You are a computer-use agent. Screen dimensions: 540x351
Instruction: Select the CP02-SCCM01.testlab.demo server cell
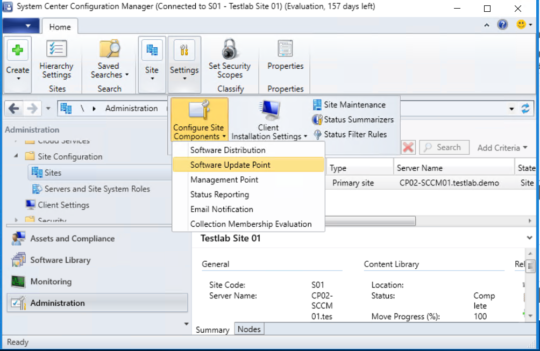point(449,183)
